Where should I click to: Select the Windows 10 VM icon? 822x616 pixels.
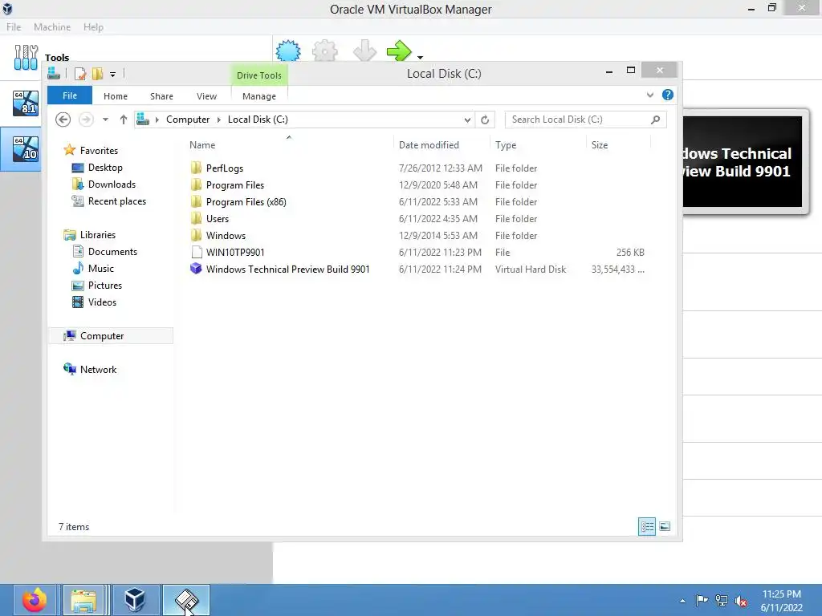tap(26, 148)
